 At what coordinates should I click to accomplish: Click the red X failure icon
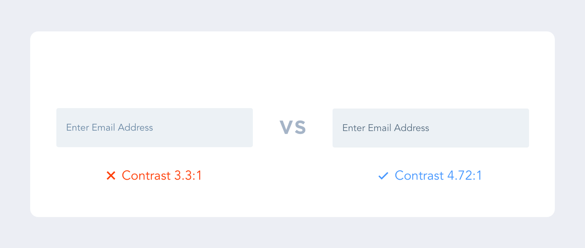point(111,176)
